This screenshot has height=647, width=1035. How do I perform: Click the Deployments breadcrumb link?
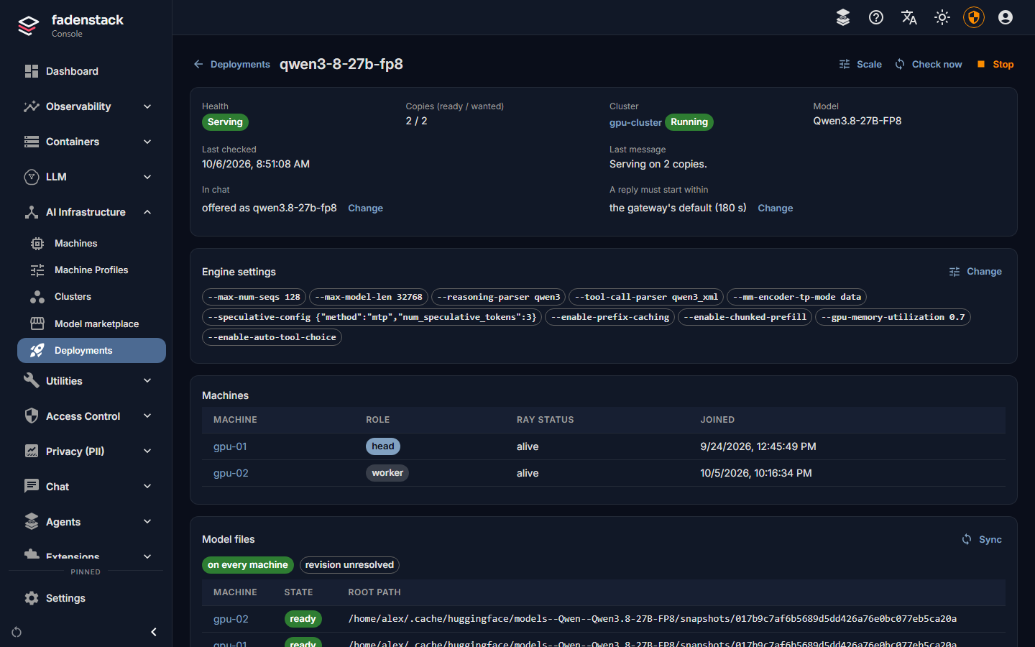240,64
